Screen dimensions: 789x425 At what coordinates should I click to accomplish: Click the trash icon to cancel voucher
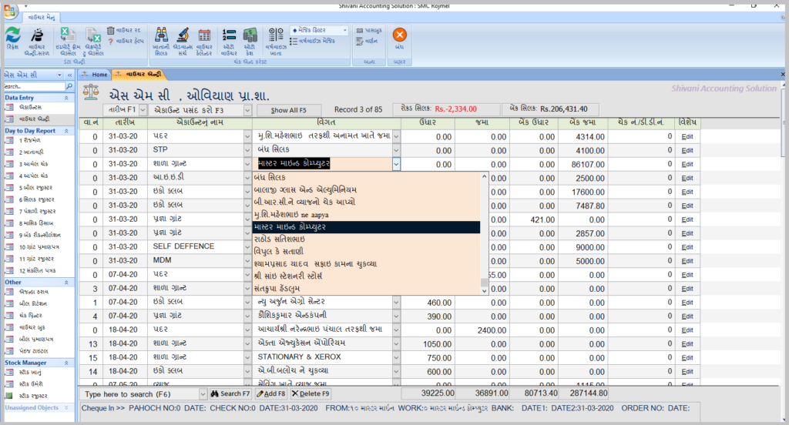(x=111, y=31)
